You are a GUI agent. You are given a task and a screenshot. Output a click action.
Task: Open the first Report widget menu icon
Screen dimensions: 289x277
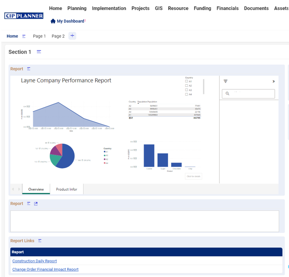point(29,69)
